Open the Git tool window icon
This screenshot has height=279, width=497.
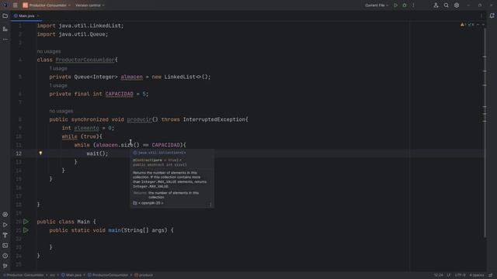point(5,266)
